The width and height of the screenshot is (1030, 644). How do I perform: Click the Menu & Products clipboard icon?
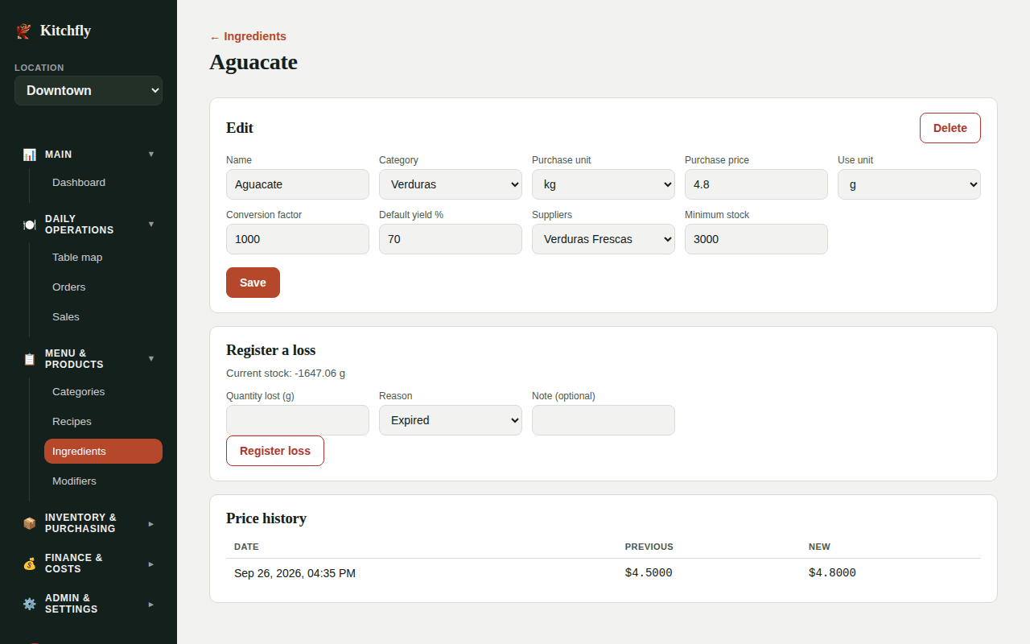[30, 359]
